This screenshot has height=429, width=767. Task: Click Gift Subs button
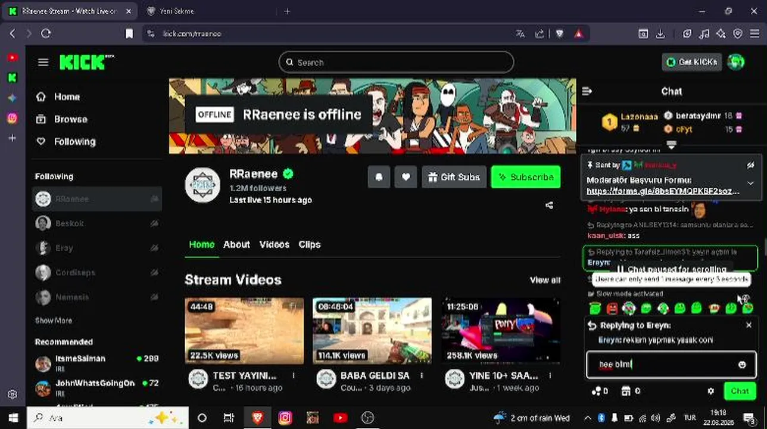[x=454, y=177]
